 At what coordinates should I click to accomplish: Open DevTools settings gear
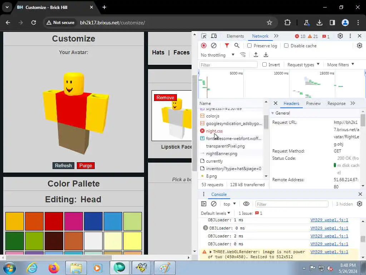coord(340,36)
